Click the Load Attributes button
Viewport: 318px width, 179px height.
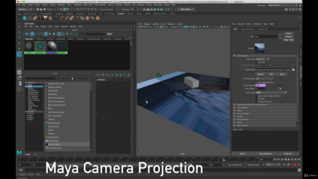click(265, 154)
